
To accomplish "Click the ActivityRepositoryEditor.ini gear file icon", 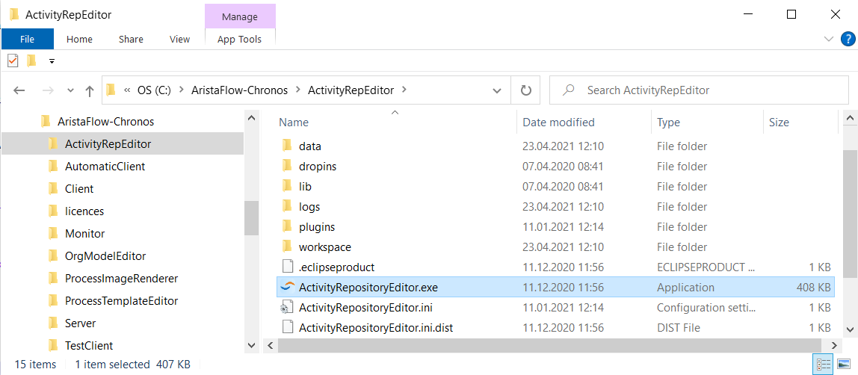I will 287,308.
